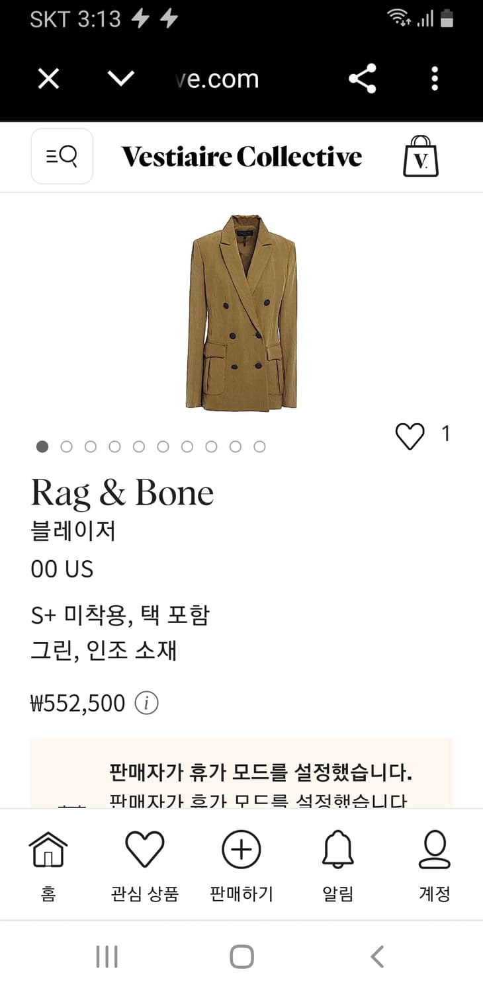Open the shopping bag with V logo
483x992 pixels.
pyautogui.click(x=421, y=156)
